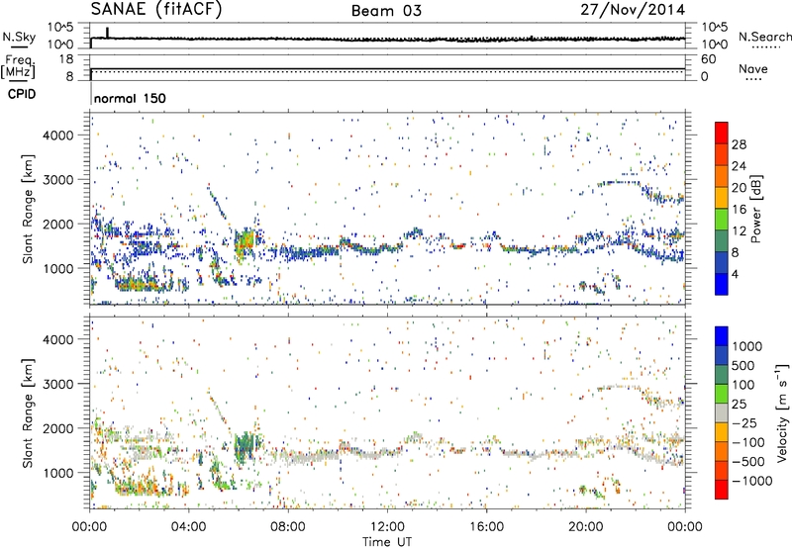Click the red top segment of the Power colorbar
The width and height of the screenshot is (792, 548).
(722, 133)
